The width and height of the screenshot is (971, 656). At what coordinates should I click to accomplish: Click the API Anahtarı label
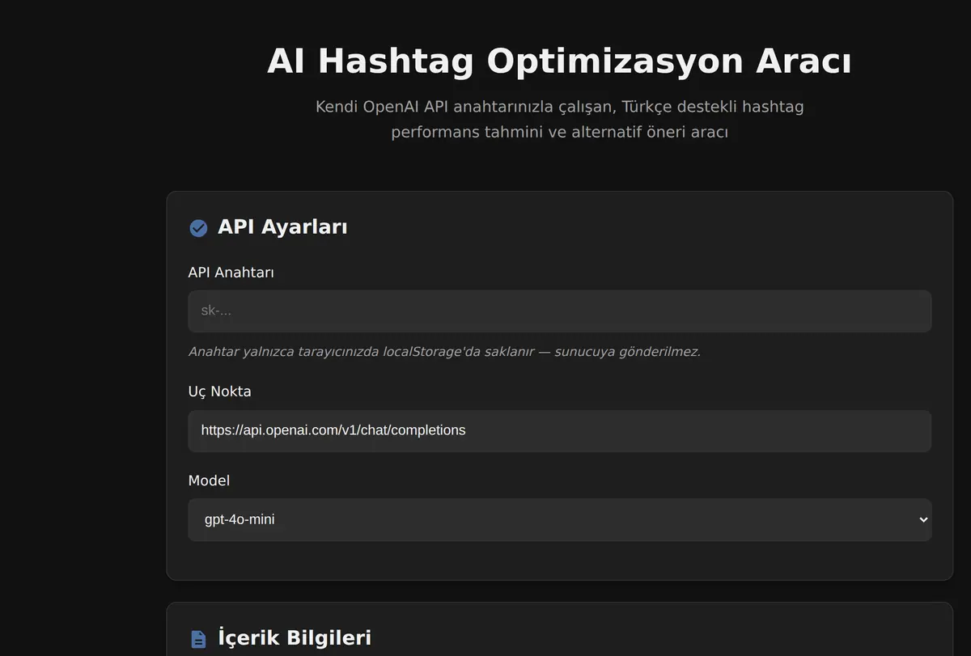(x=231, y=273)
